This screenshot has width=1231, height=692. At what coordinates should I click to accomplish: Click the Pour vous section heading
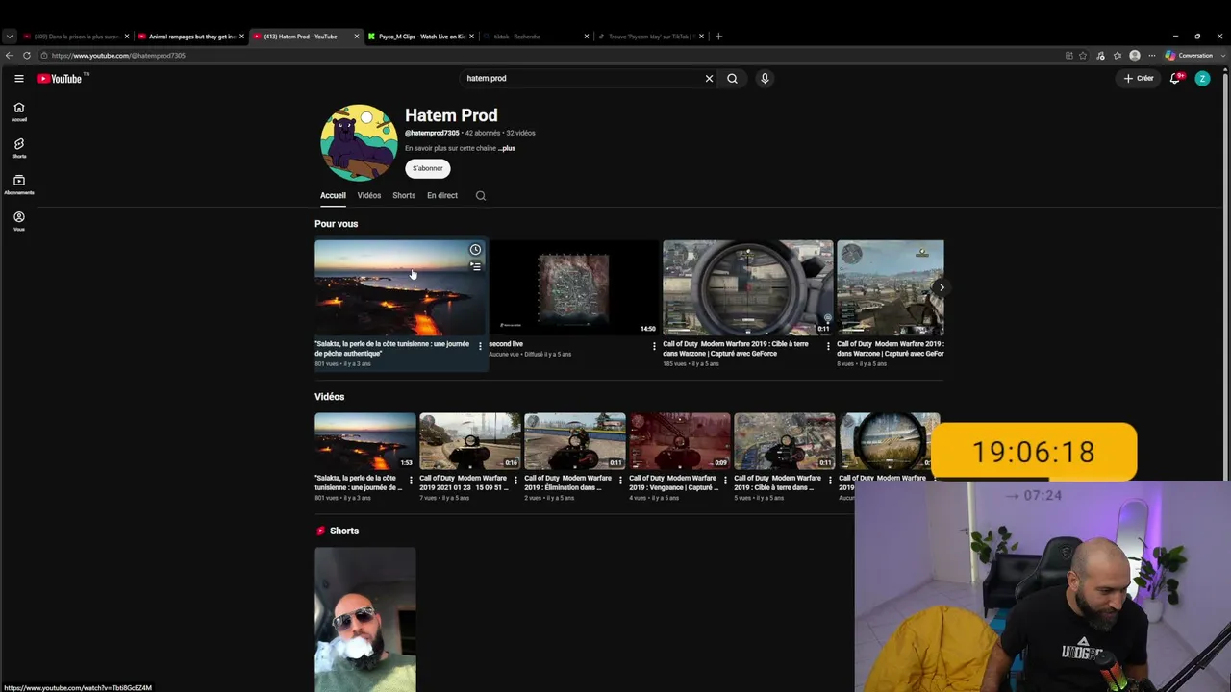tap(336, 224)
